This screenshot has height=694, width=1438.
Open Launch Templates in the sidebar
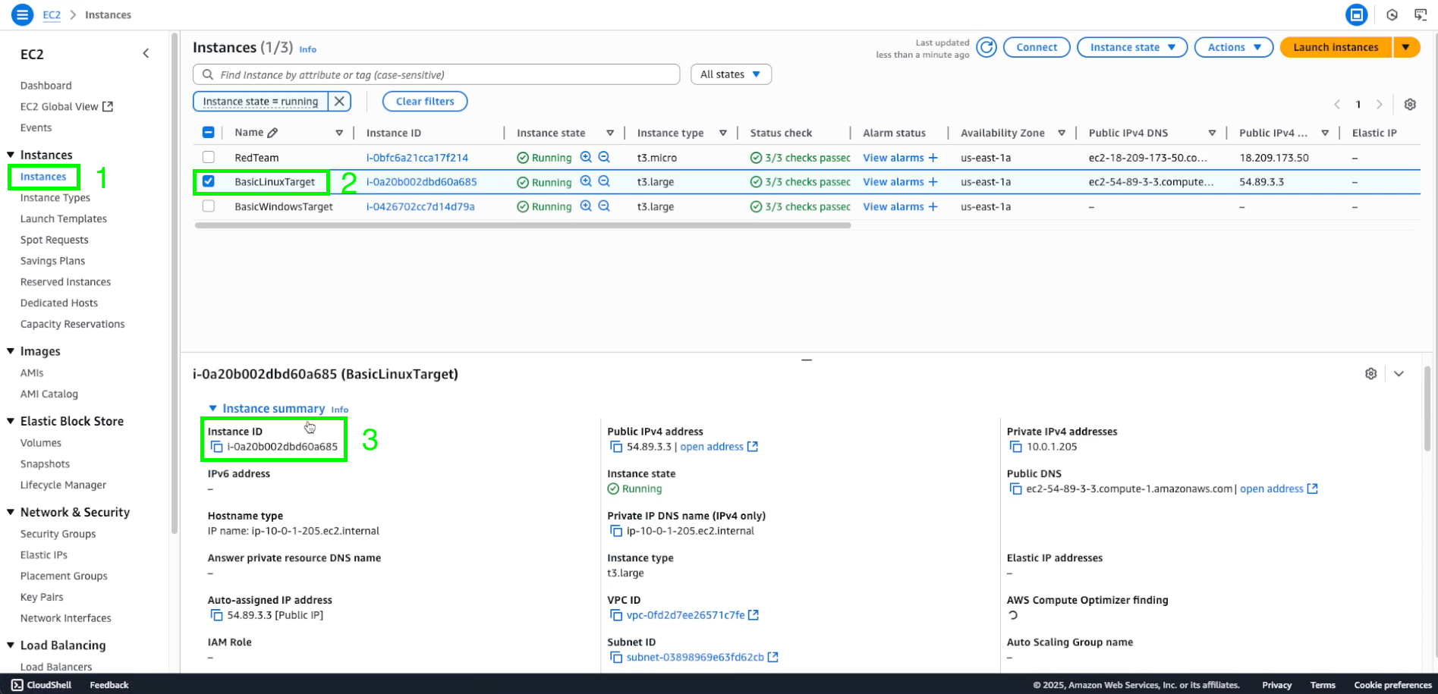coord(64,218)
